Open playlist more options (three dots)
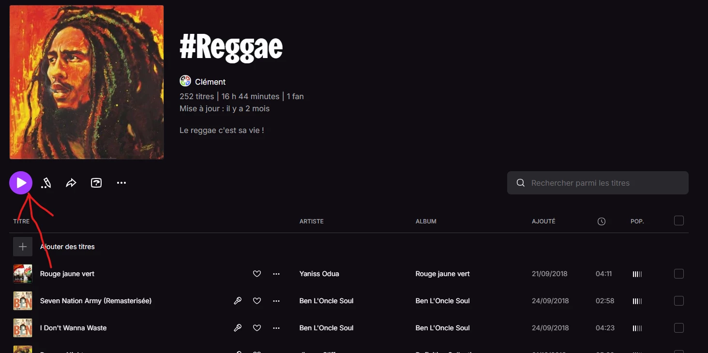 click(121, 183)
